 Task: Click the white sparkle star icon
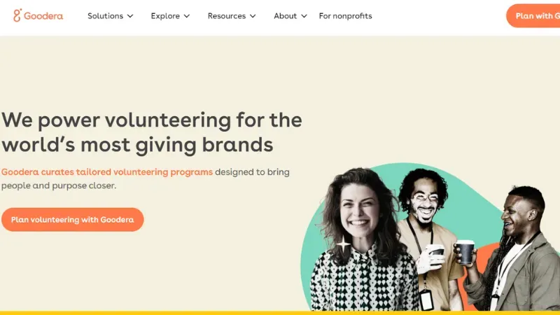[343, 244]
